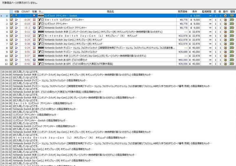Toggle the checkbox for row 11
The width and height of the screenshot is (236, 166).
coord(12,60)
